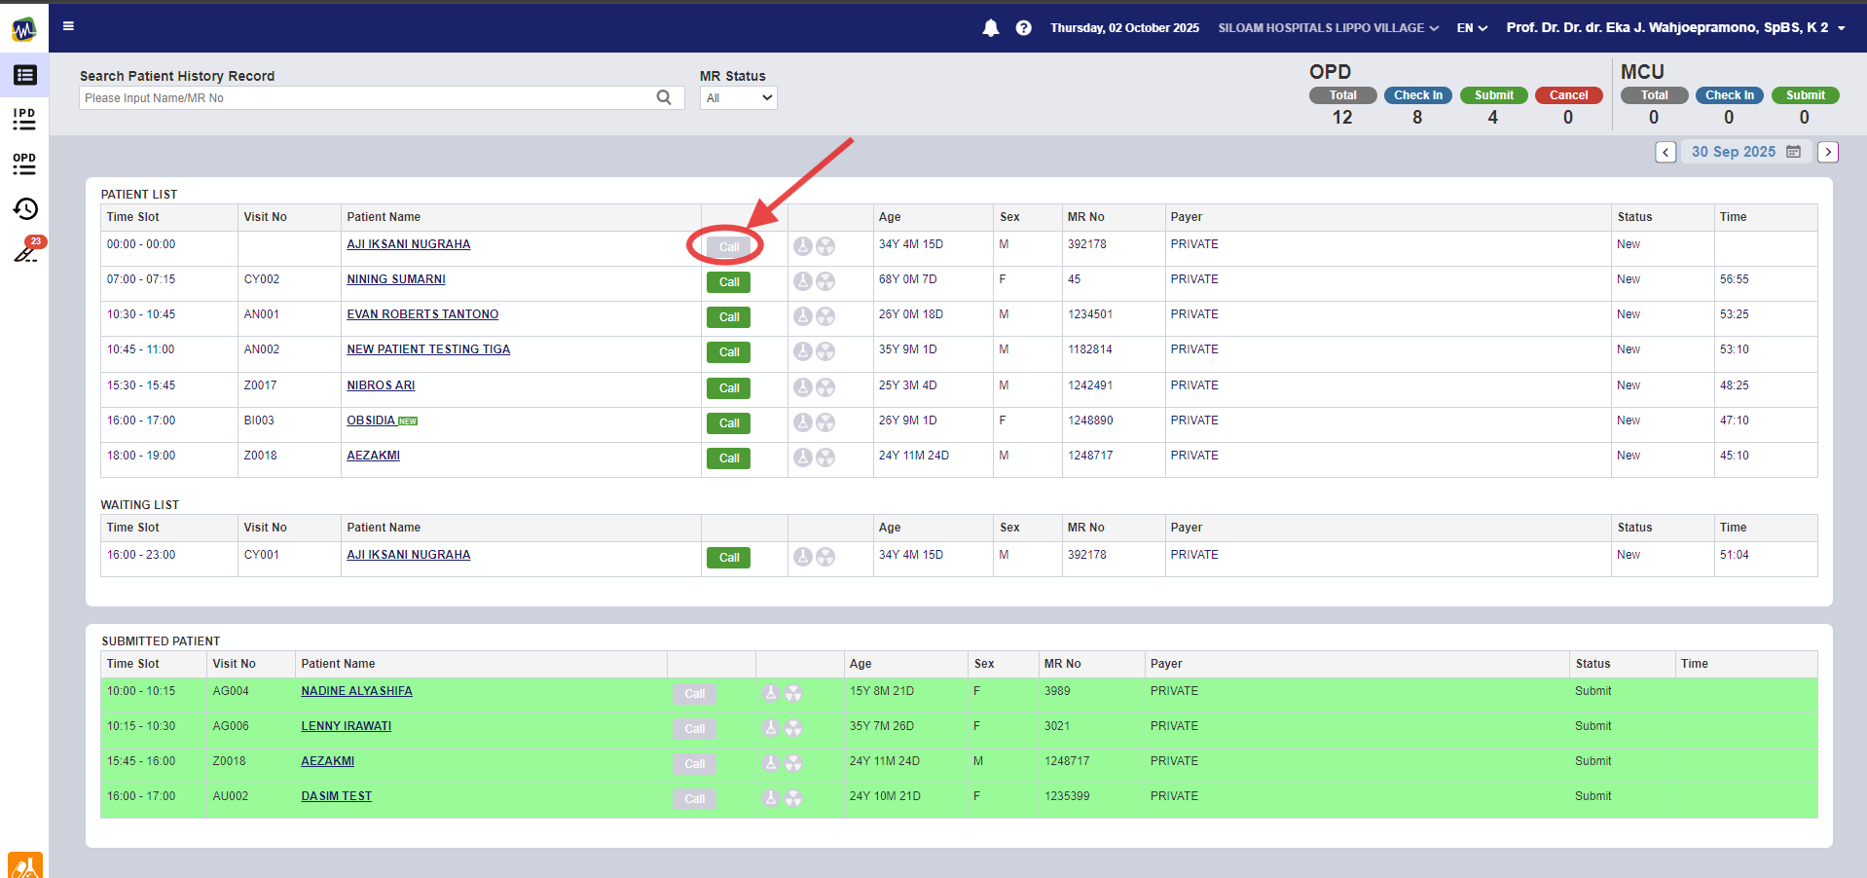Open the SILOAM HOSPITALS LIPPO VILLAGE selector
1867x878 pixels.
tap(1328, 28)
